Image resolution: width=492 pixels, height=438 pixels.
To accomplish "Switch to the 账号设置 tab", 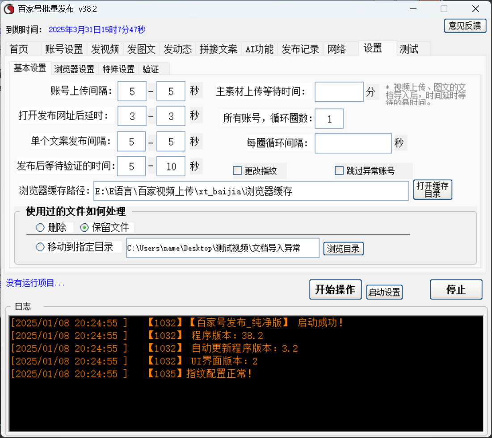I will click(64, 49).
